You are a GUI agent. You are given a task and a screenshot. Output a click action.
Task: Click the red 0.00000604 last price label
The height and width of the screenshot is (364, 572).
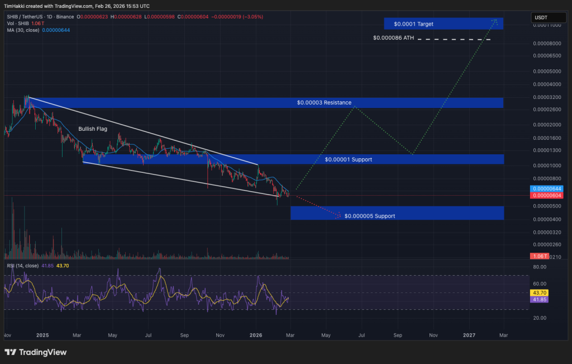click(547, 195)
